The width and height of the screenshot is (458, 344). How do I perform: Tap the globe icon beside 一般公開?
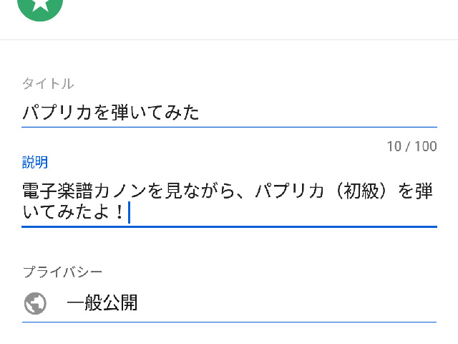coord(35,303)
